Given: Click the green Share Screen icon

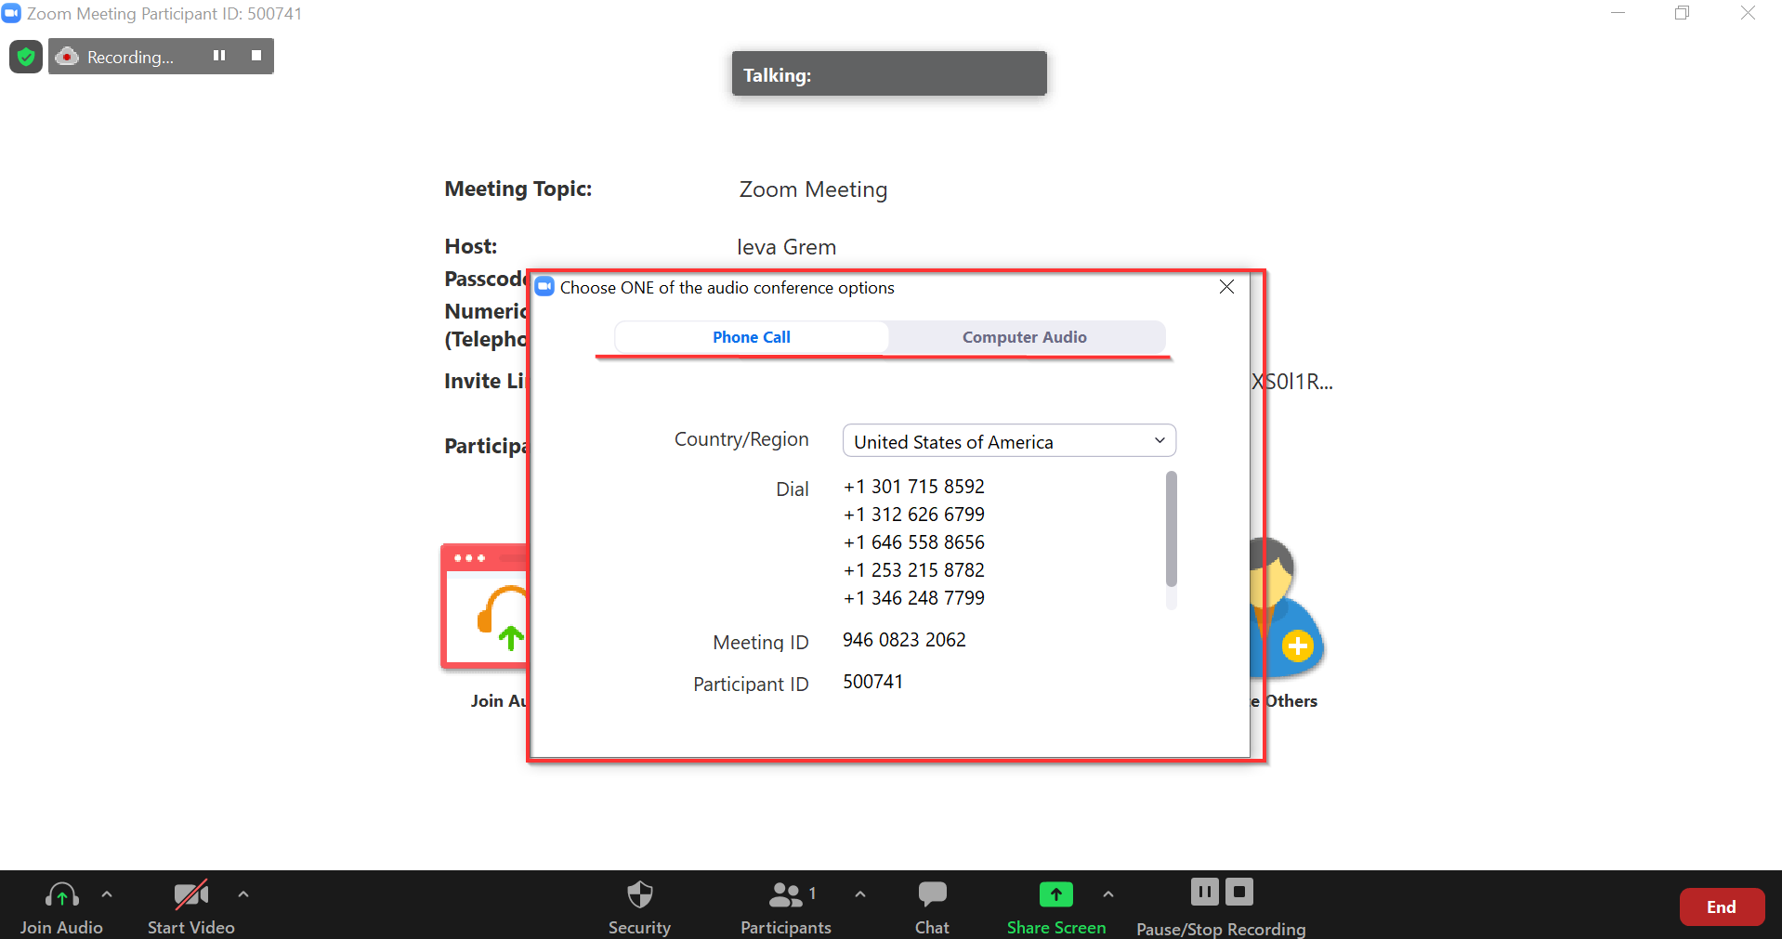Looking at the screenshot, I should coord(1055,895).
